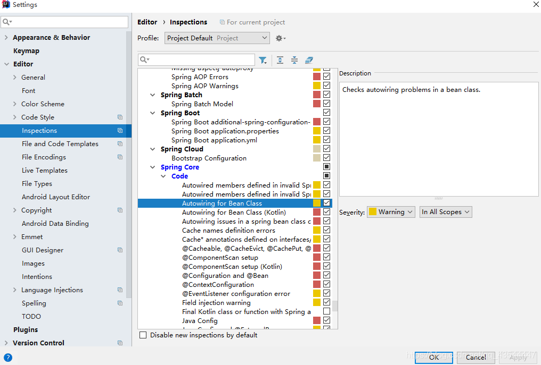The height and width of the screenshot is (365, 541).
Task: Click the magnifier icon in inspections search
Action: [144, 60]
